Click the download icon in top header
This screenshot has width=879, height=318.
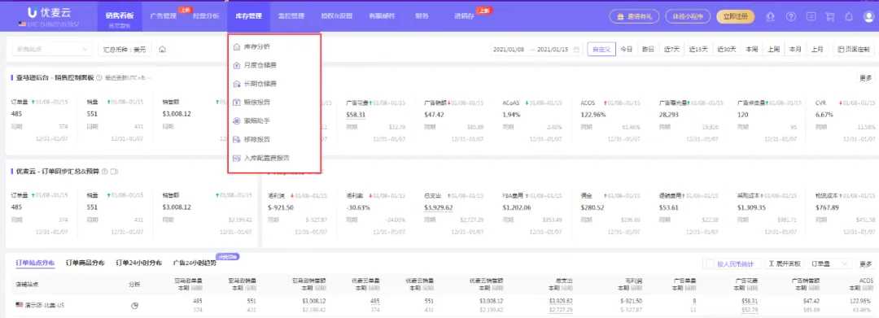[771, 16]
